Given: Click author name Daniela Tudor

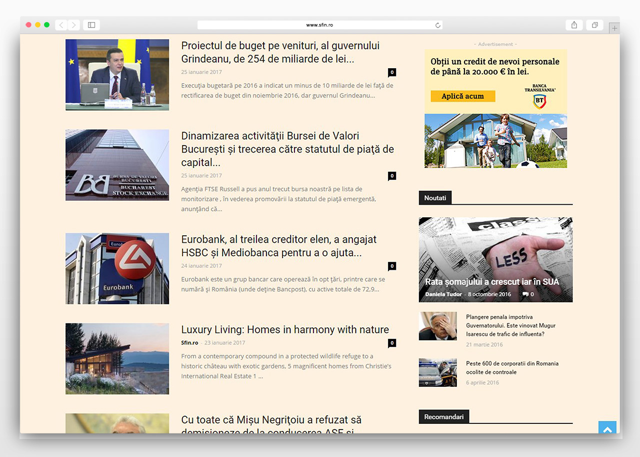Looking at the screenshot, I should pos(443,294).
